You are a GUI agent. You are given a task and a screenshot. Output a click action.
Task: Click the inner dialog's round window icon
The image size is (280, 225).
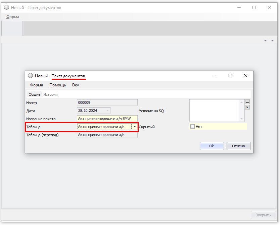click(30, 76)
